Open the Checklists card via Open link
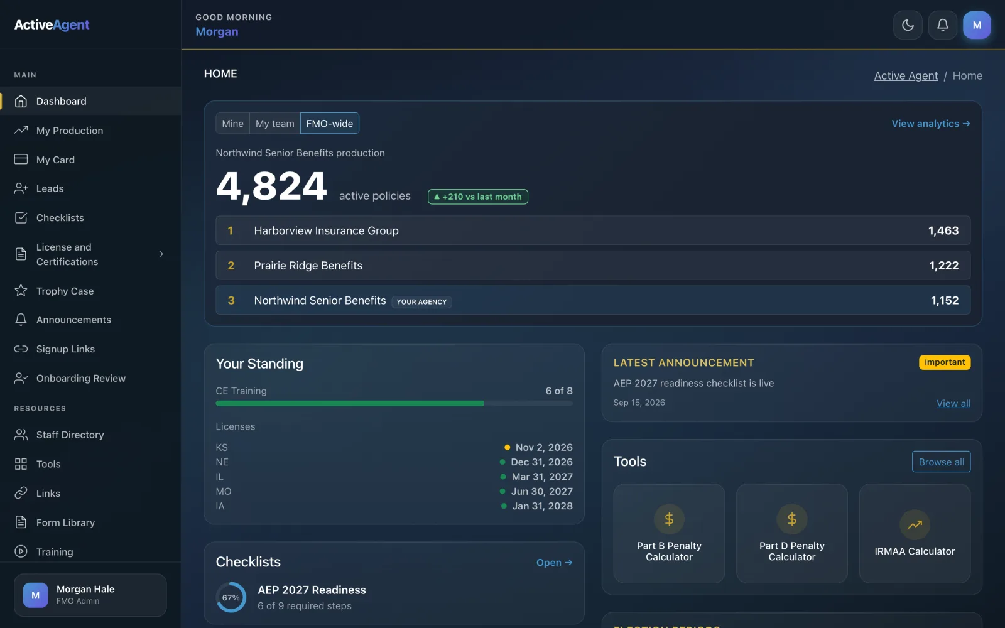Screen dimensions: 1005x628 coord(554,563)
